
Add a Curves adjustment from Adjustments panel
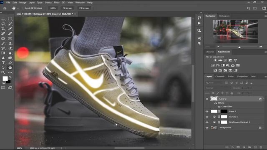click(225, 60)
